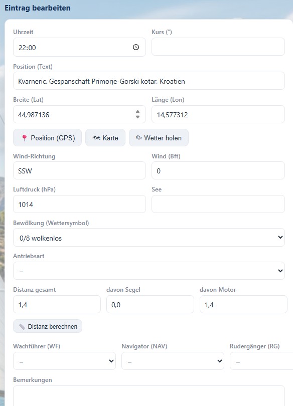Image resolution: width=293 pixels, height=406 pixels.
Task: Click the Länge (Lon) field
Action: [218, 114]
